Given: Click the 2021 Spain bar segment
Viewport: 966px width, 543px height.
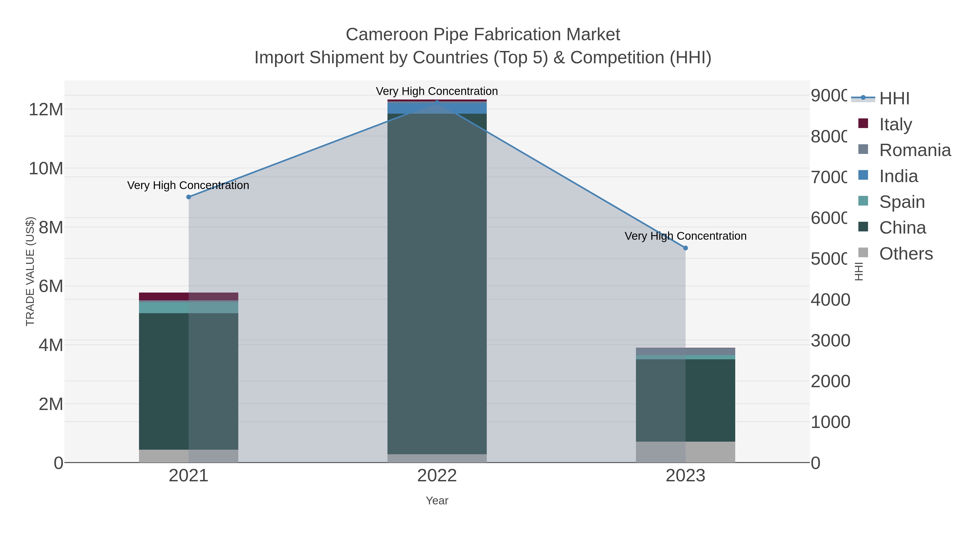Looking at the screenshot, I should [189, 308].
